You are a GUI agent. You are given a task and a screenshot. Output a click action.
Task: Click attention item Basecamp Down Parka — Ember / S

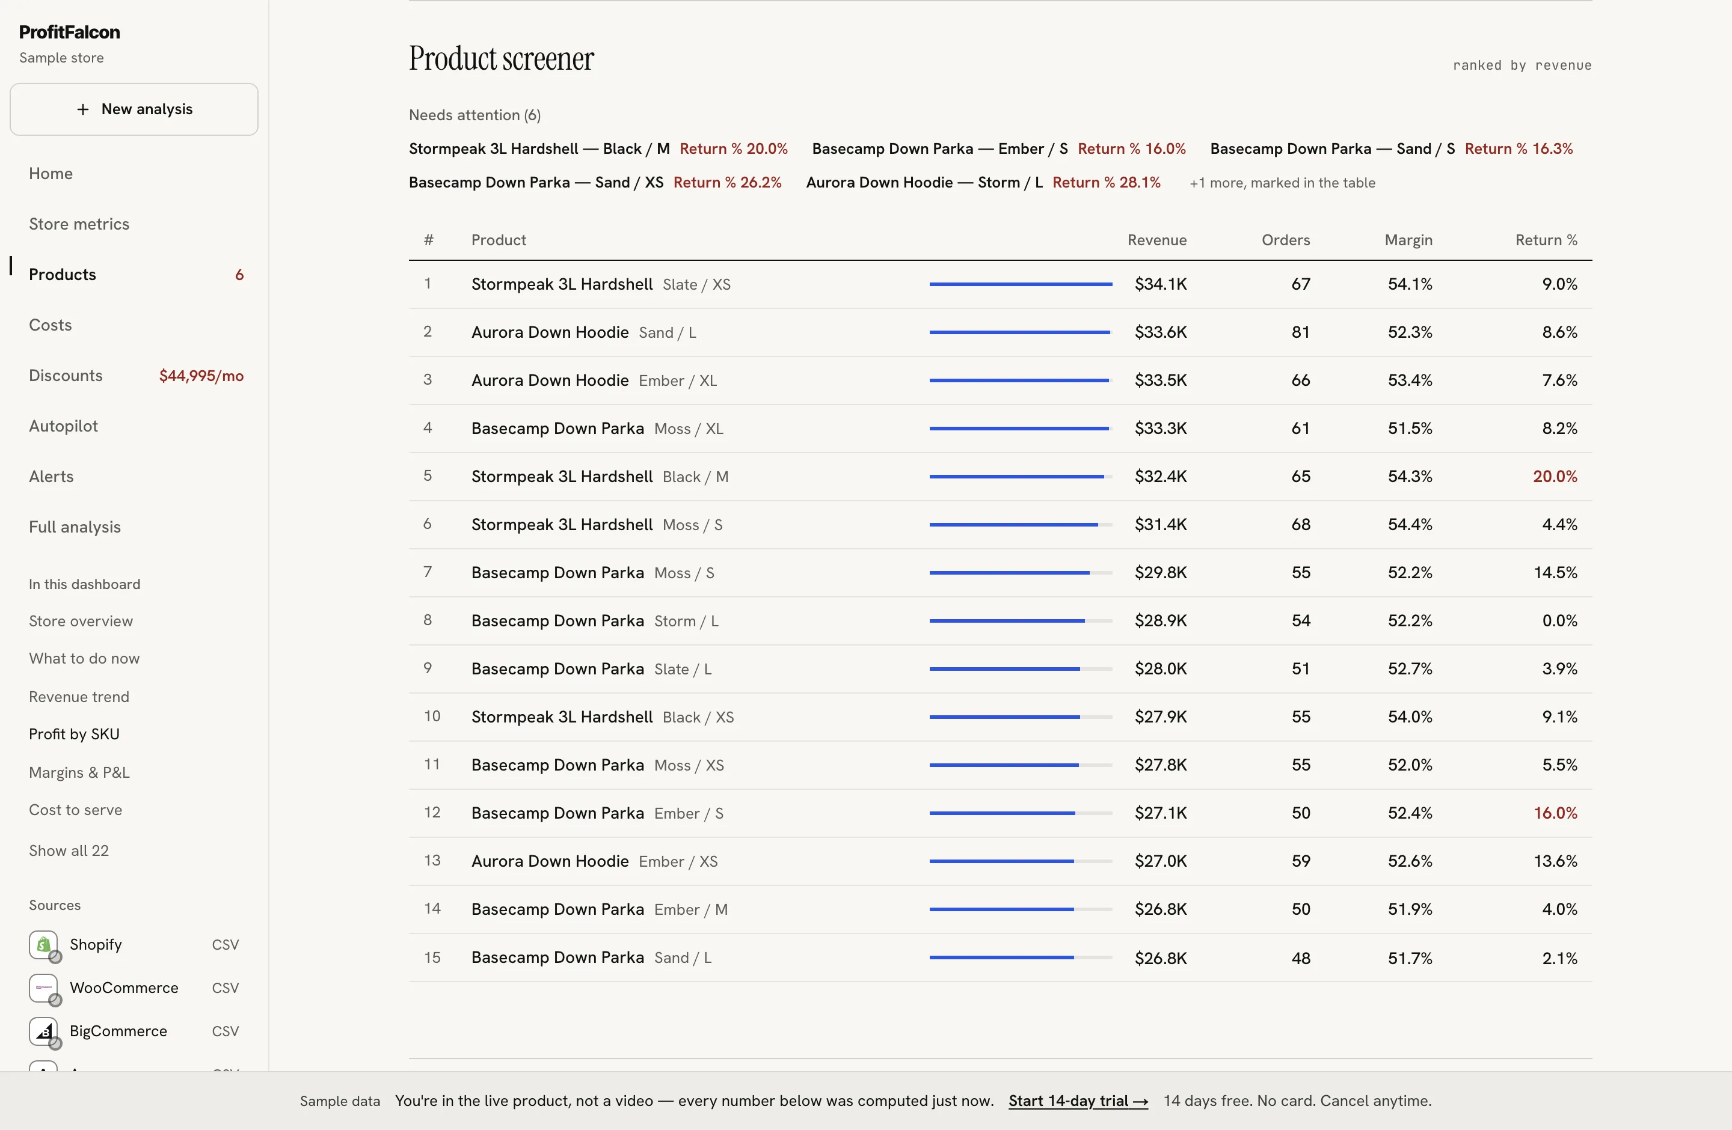998,149
